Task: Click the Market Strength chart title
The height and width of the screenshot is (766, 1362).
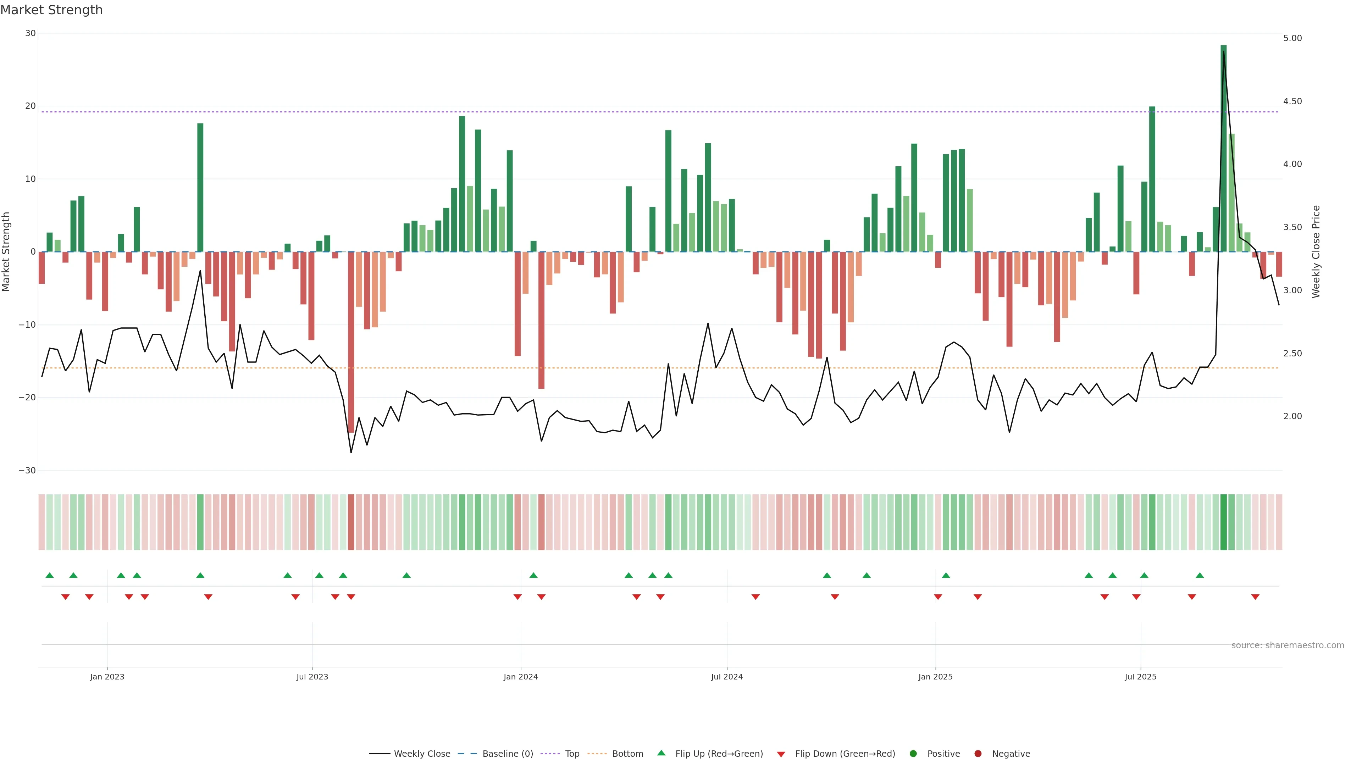Action: (x=52, y=10)
